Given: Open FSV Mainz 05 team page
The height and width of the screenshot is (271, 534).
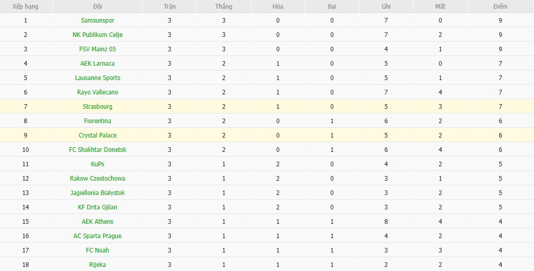Looking at the screenshot, I should pos(97,49).
